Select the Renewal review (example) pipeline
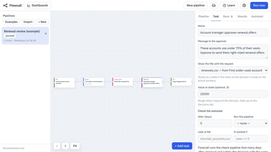This screenshot has width=271, height=152. (x=25, y=36)
